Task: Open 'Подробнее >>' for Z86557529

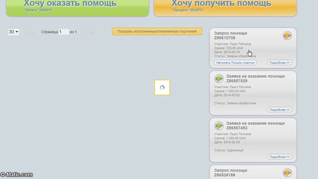Action: (279, 109)
